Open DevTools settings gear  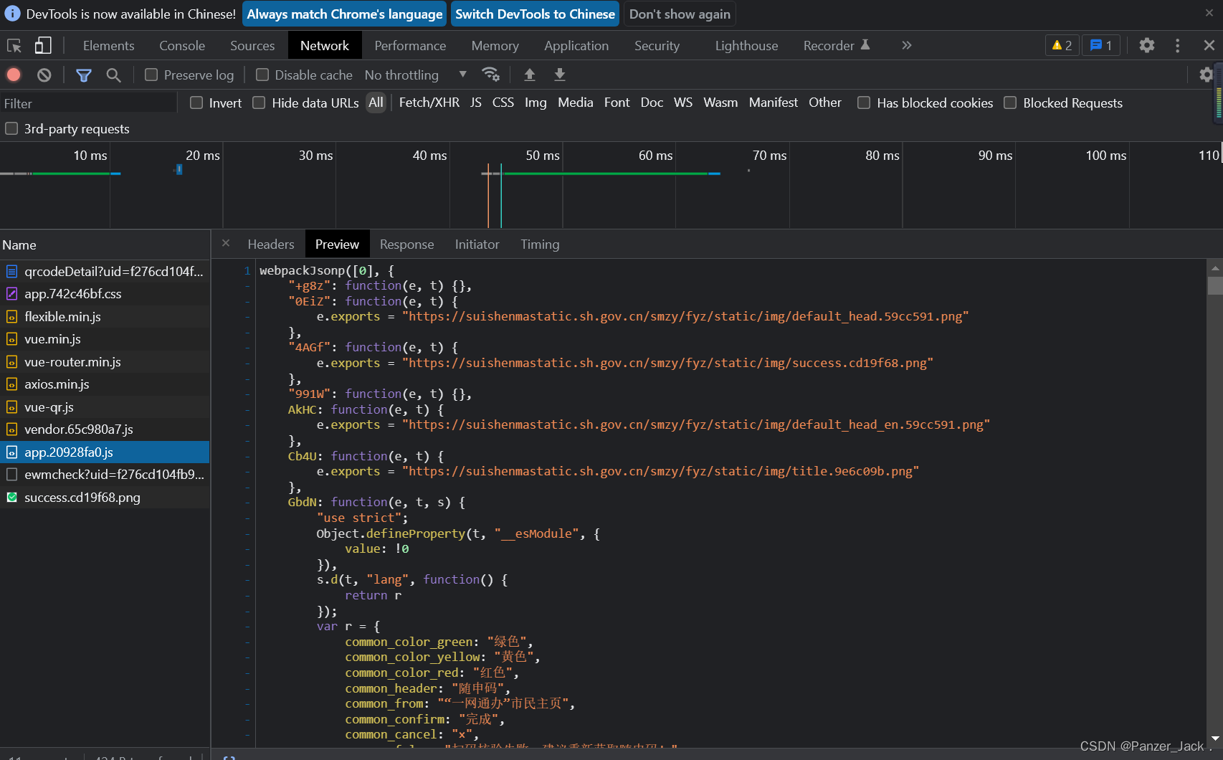pyautogui.click(x=1147, y=45)
